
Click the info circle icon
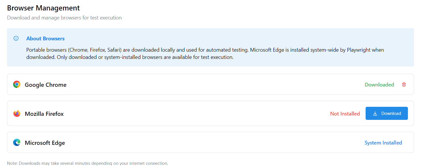pyautogui.click(x=16, y=39)
